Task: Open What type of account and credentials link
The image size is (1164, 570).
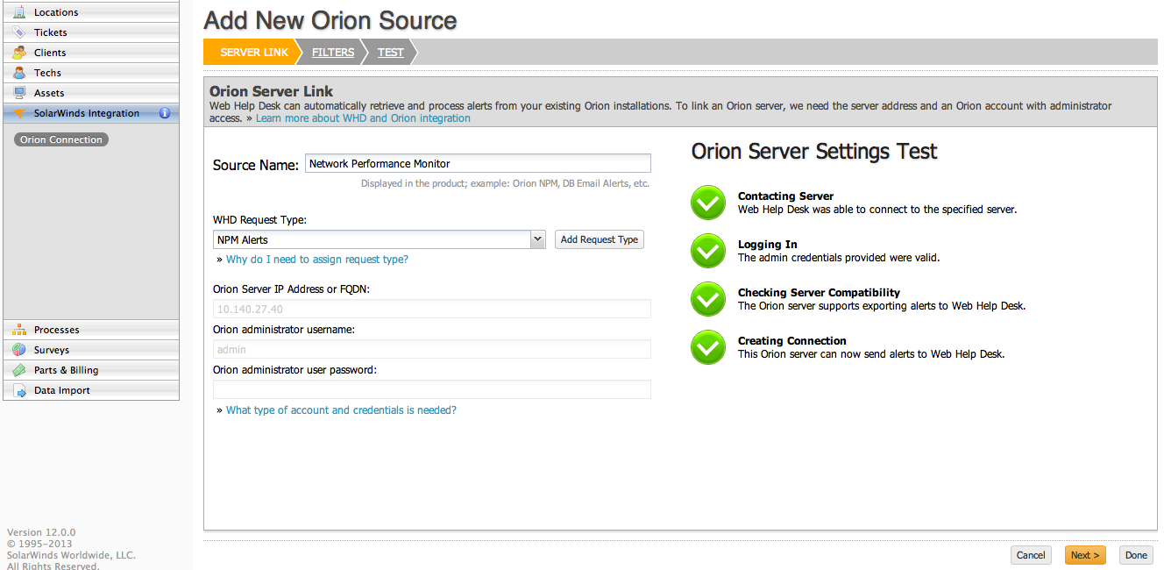Action: pyautogui.click(x=341, y=410)
